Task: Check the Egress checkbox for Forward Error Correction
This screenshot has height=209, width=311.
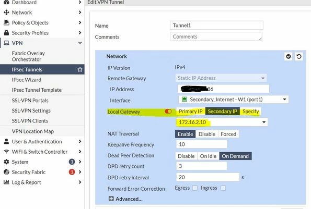Action: point(195,188)
